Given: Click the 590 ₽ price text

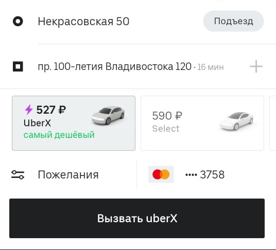Looking at the screenshot, I should click(x=167, y=116).
